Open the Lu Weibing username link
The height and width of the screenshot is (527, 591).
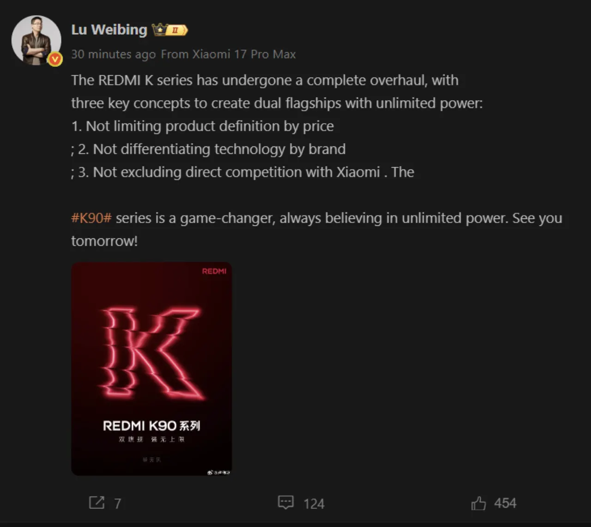point(109,30)
